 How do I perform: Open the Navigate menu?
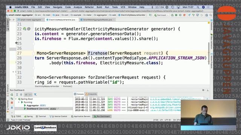(x=58, y=7)
